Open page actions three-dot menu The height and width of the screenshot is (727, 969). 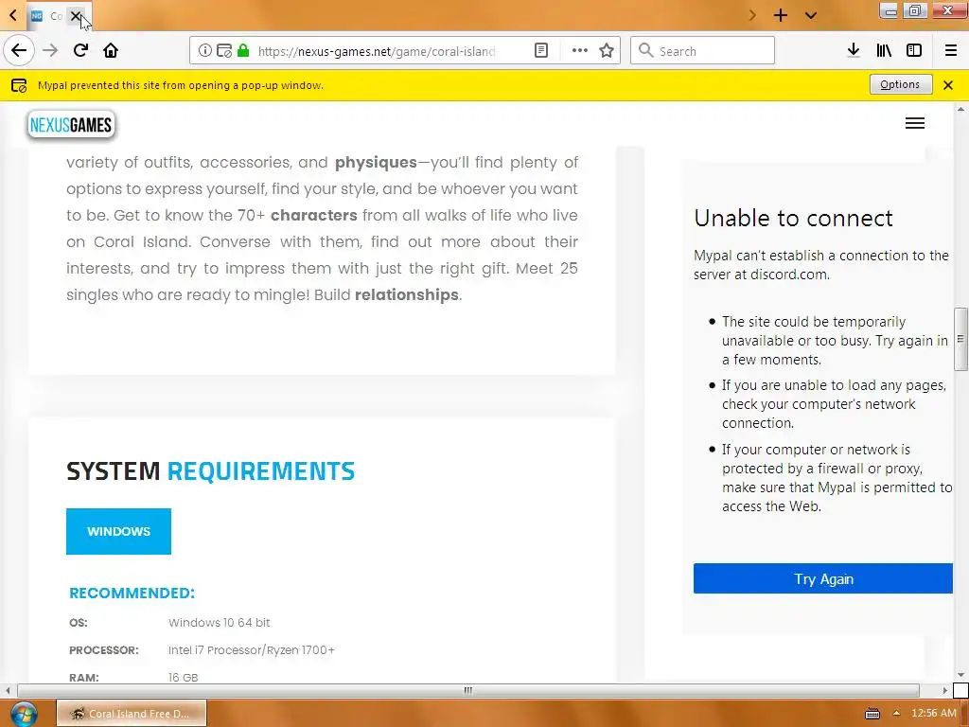[x=580, y=51]
